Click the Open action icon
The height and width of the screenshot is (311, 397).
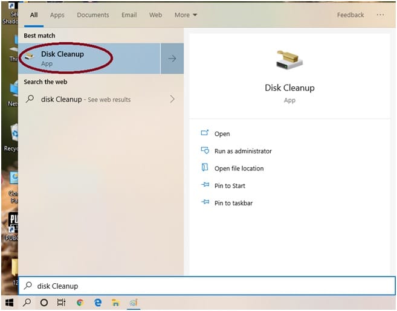pos(205,133)
